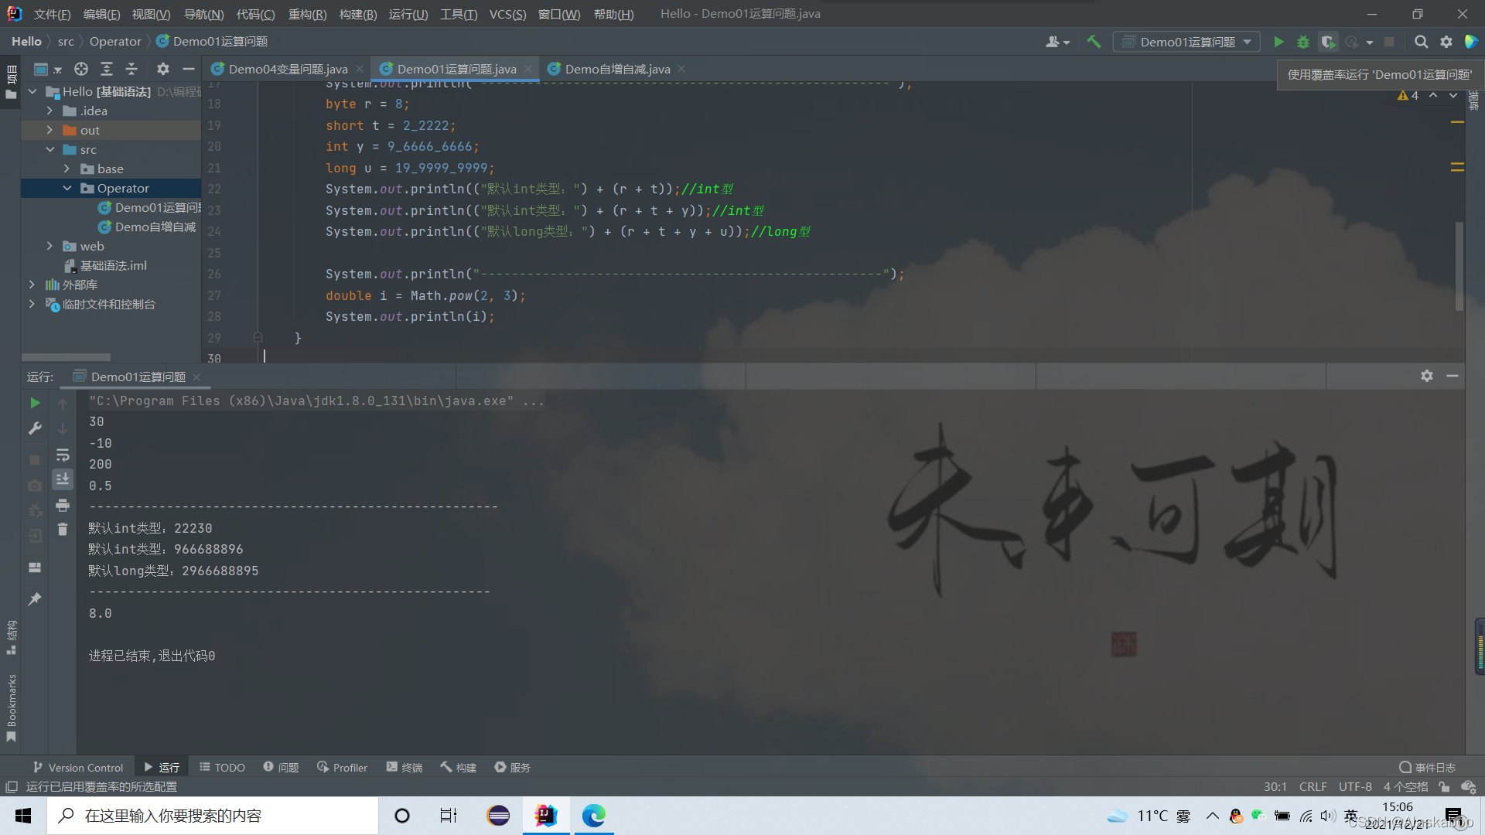Screen dimensions: 1485x835
Task: Run 'Demo01运算问题' with coverage
Action: coord(1328,42)
